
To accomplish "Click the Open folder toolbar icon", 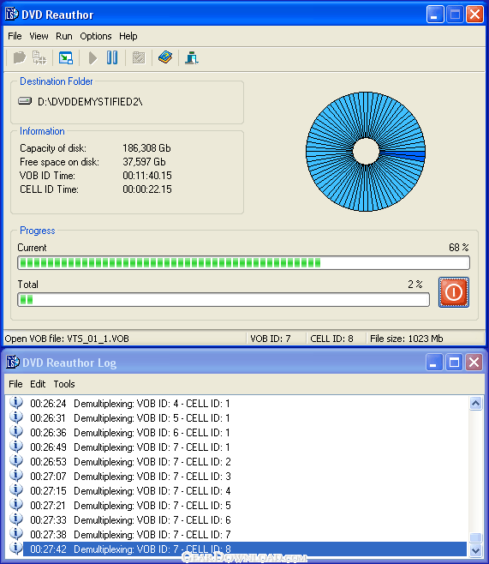I will 20,57.
